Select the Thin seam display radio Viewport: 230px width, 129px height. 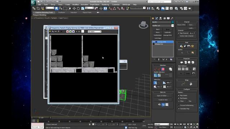click(187, 101)
